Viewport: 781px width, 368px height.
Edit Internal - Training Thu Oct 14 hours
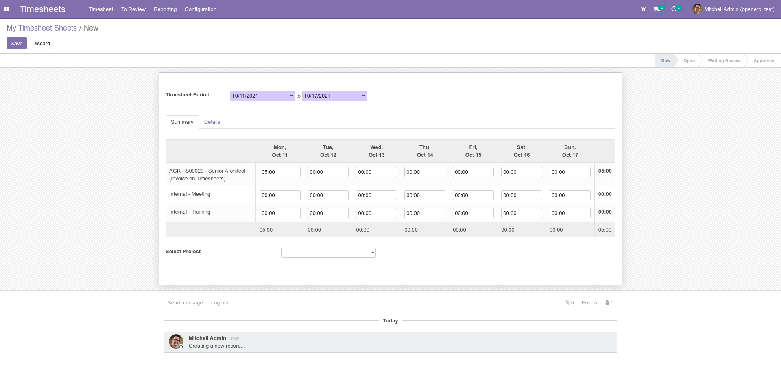(x=425, y=213)
